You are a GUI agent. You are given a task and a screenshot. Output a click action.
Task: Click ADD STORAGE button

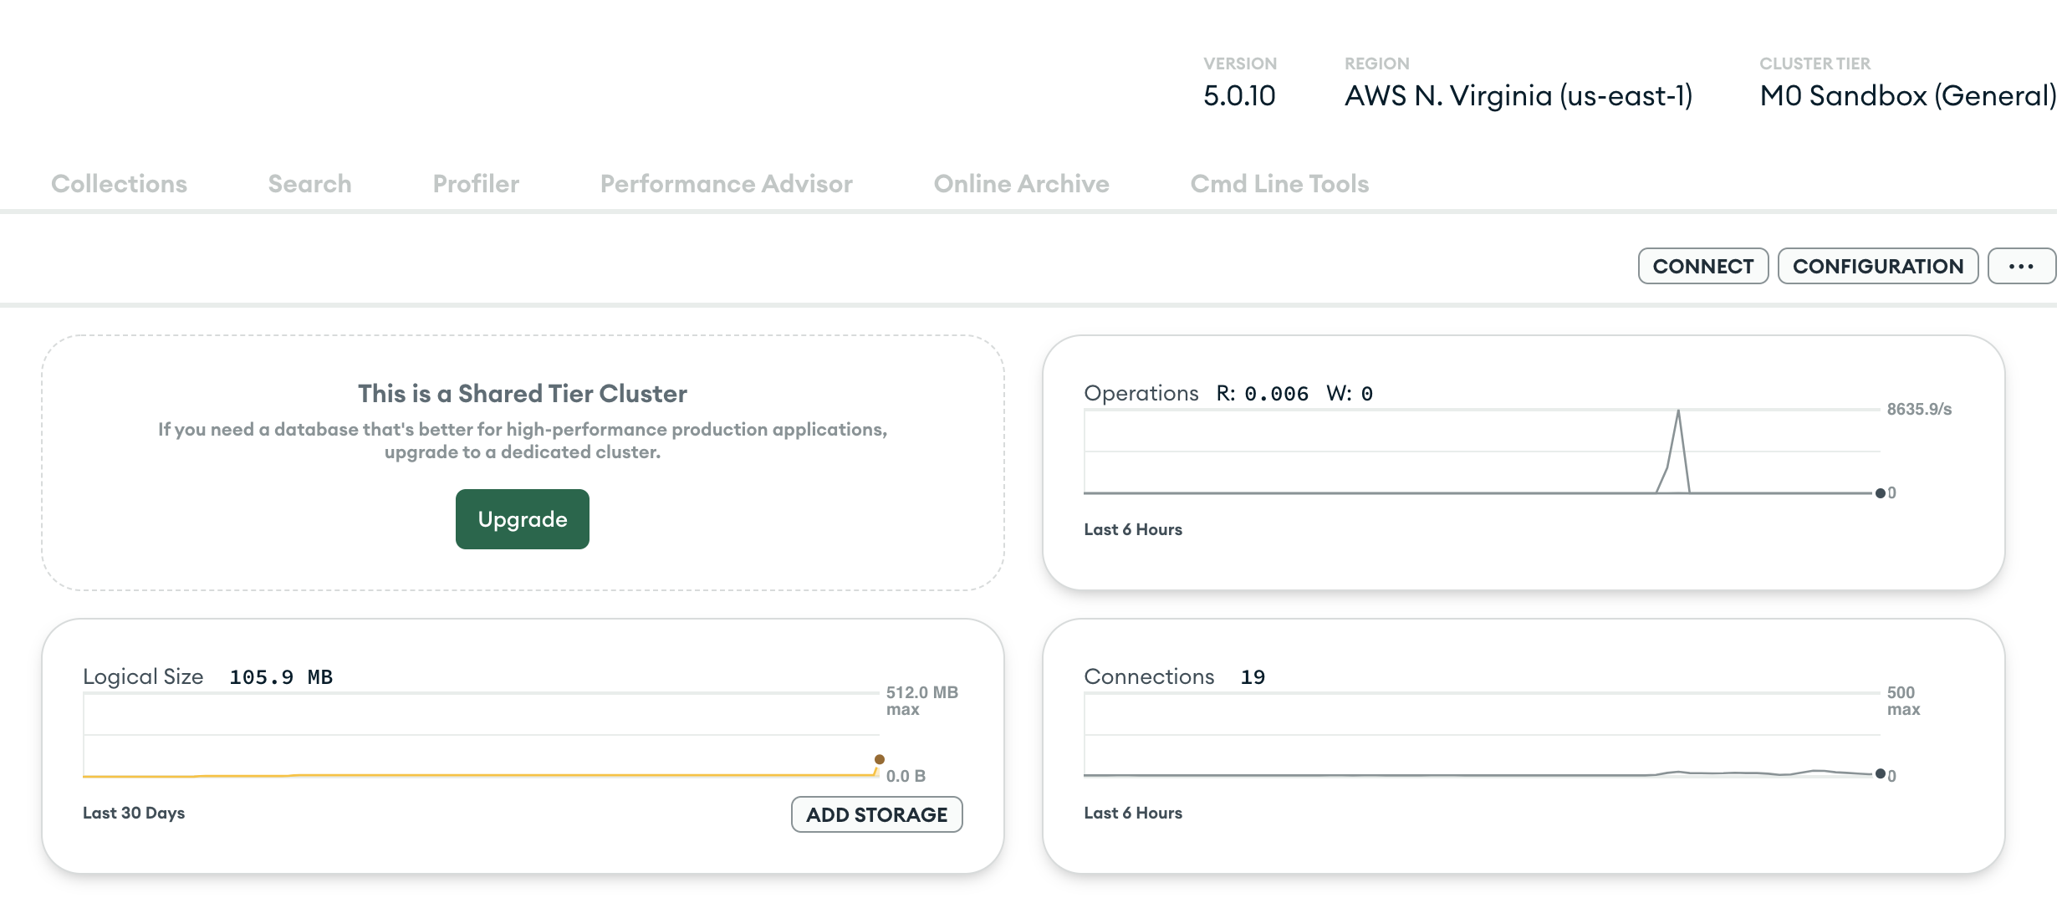[x=876, y=814]
